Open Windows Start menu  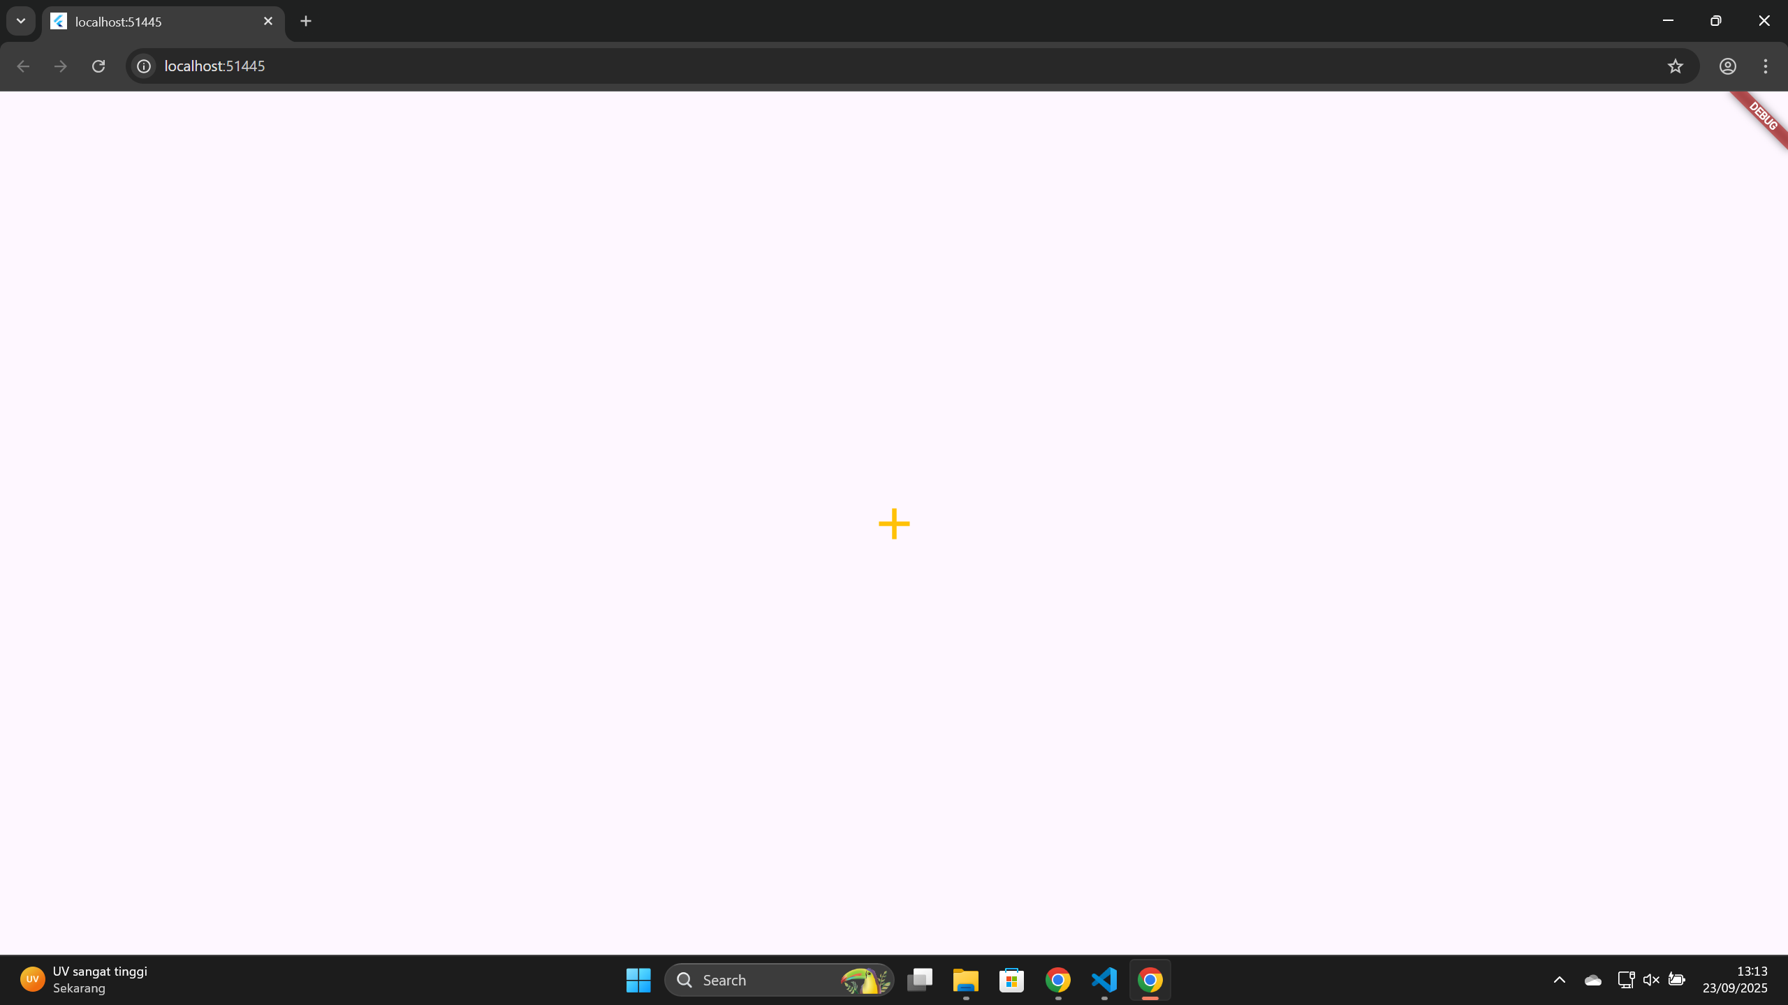(638, 980)
